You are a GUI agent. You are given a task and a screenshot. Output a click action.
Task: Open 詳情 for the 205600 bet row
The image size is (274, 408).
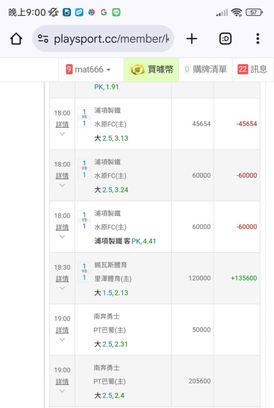[x=62, y=381]
